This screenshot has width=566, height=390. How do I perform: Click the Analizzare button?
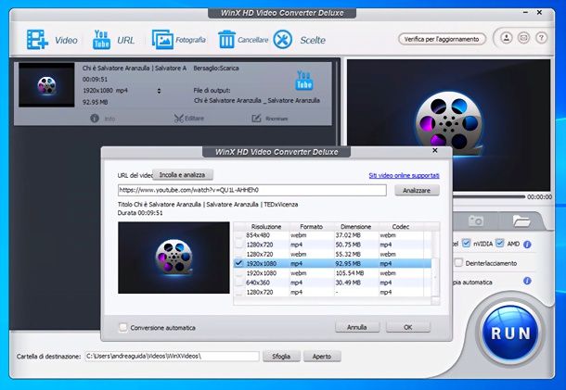click(x=416, y=190)
